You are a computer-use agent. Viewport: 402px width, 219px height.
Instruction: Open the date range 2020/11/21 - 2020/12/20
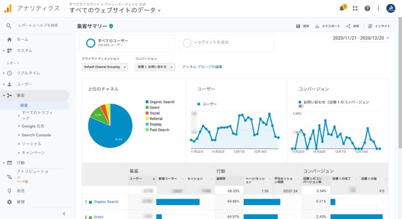(x=361, y=38)
